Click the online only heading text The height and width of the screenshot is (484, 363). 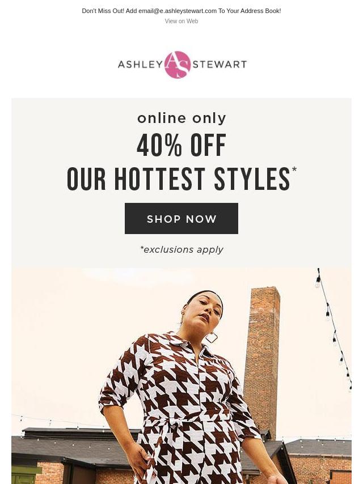click(x=181, y=118)
